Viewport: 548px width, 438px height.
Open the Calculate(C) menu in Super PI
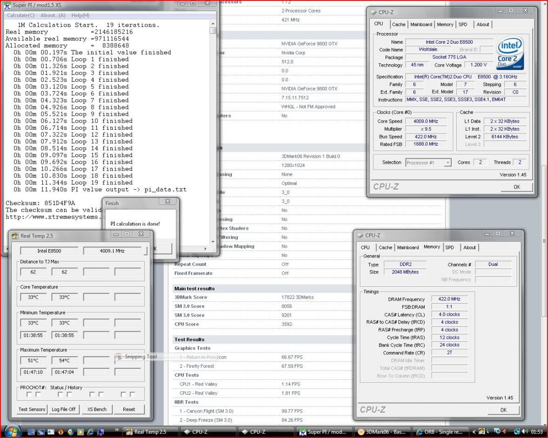click(20, 15)
